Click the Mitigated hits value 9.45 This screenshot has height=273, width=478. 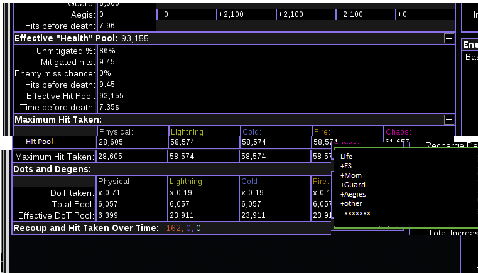[107, 62]
